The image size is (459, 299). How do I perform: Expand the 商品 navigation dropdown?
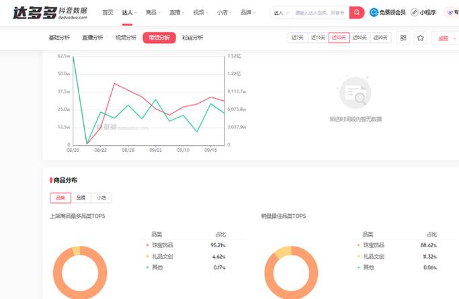[x=153, y=12]
